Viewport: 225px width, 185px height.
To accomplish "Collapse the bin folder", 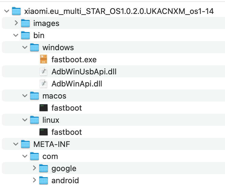I will click(16, 35).
